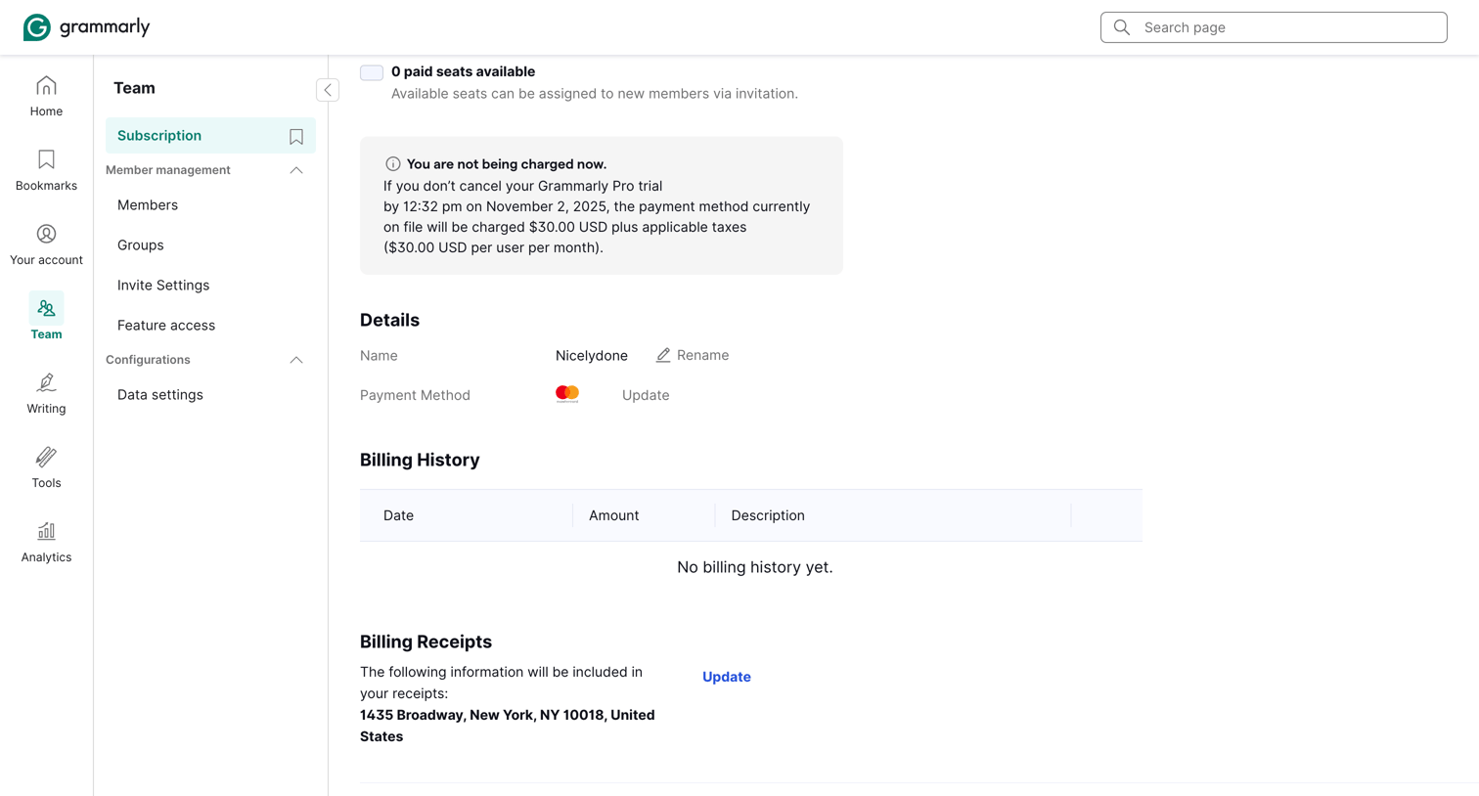Open Invite Settings

163,286
